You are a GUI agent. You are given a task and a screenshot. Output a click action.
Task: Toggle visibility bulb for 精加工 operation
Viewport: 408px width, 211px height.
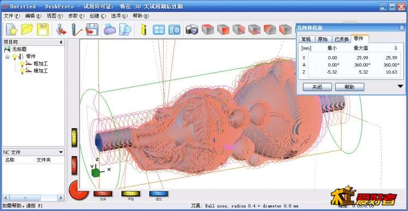(x=22, y=71)
